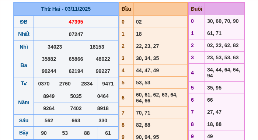This screenshot has height=140, width=258.
Task: Click the Sáu row label
Action: 24,120
